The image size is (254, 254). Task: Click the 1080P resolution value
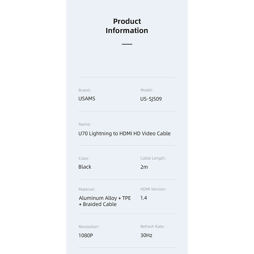coord(86,236)
